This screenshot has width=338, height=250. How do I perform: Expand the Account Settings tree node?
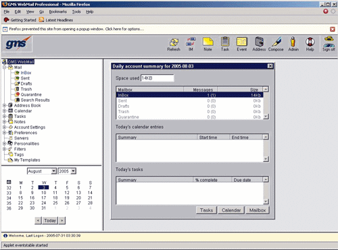[x=4, y=127]
